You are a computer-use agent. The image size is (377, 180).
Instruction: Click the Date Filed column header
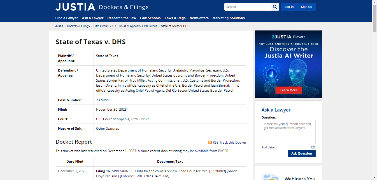[75, 162]
